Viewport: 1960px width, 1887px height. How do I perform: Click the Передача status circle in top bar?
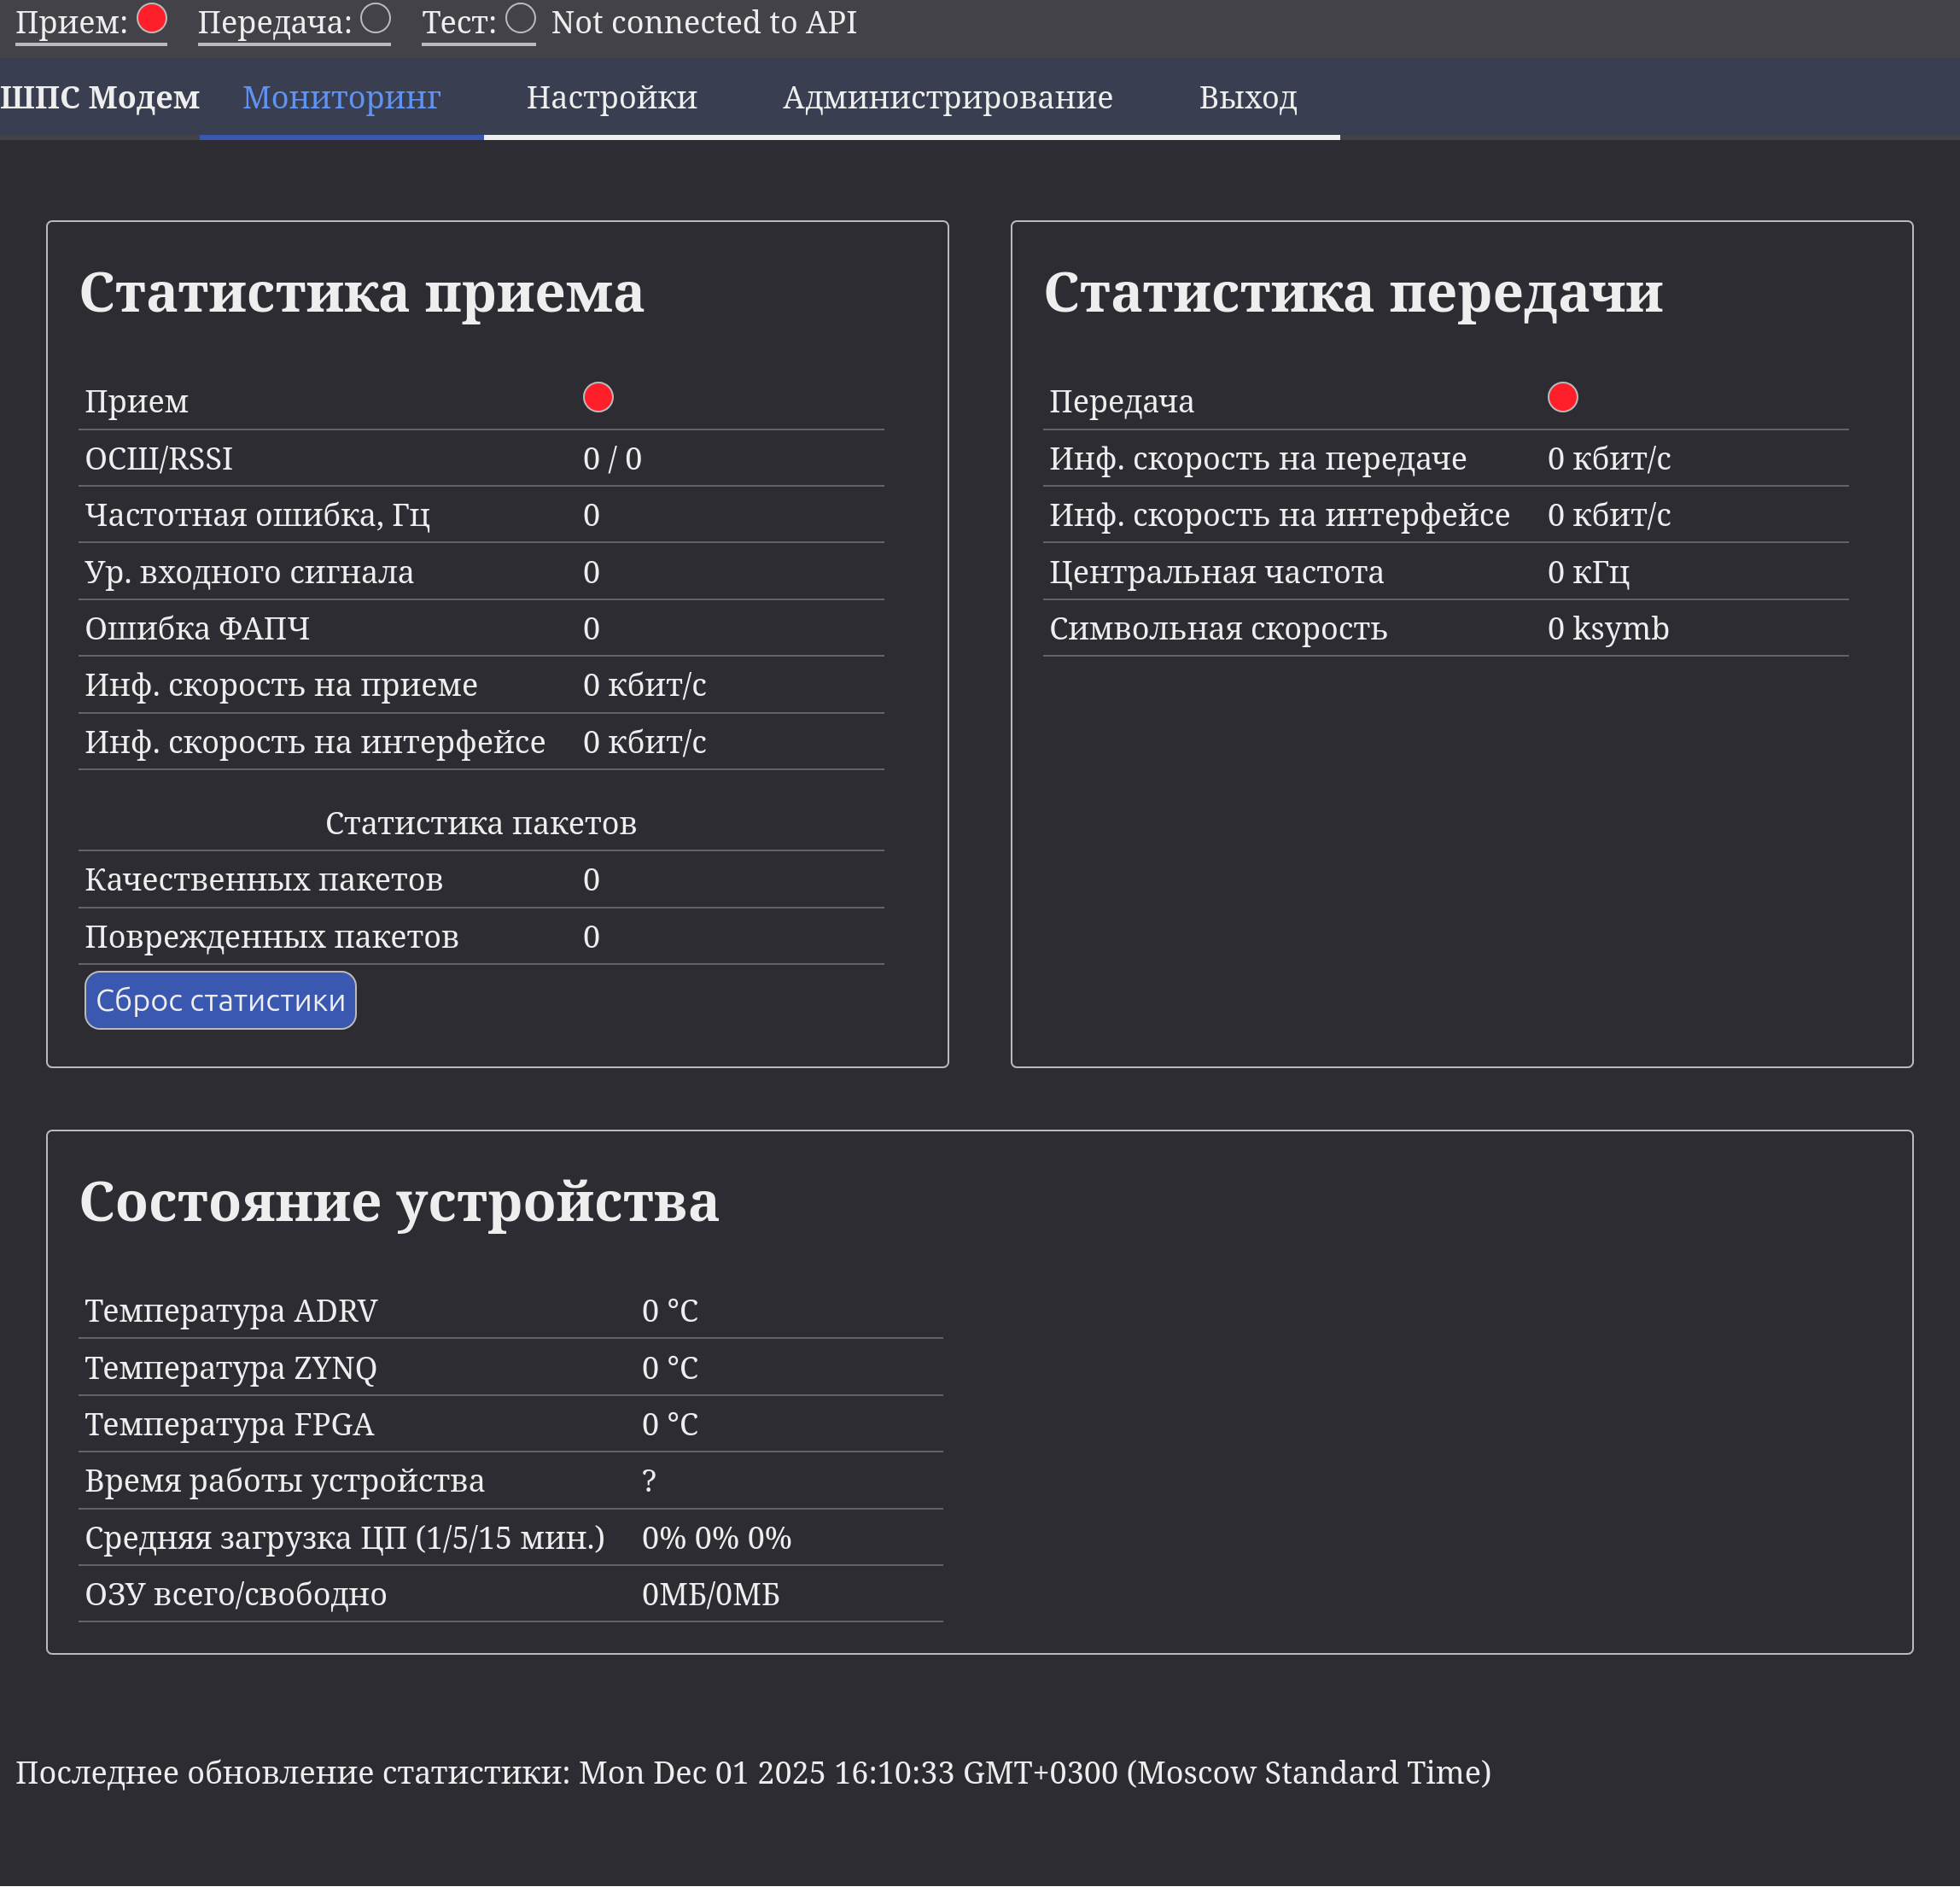point(375,18)
